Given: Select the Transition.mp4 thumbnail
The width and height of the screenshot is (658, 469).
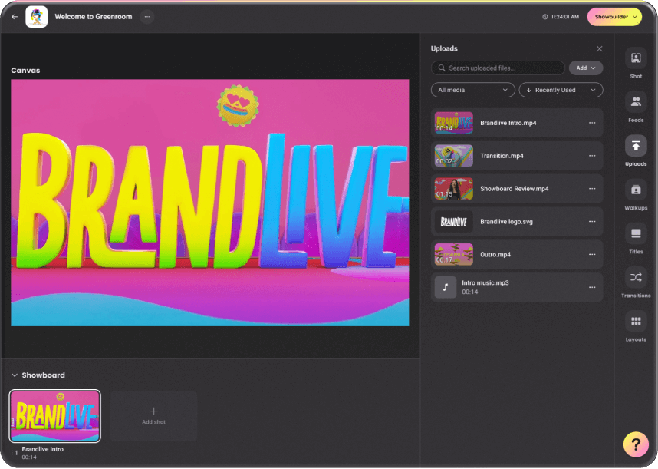Looking at the screenshot, I should tap(454, 156).
